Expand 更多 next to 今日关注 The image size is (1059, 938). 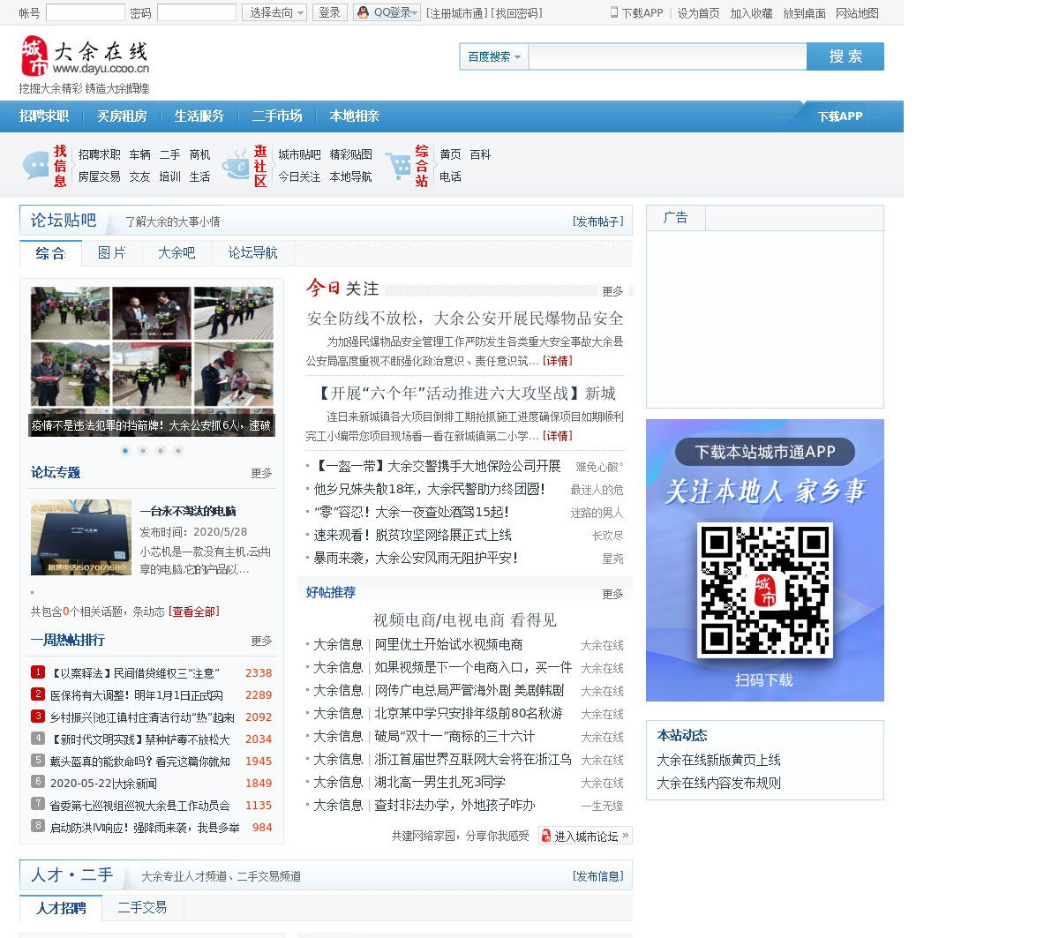[x=612, y=290]
